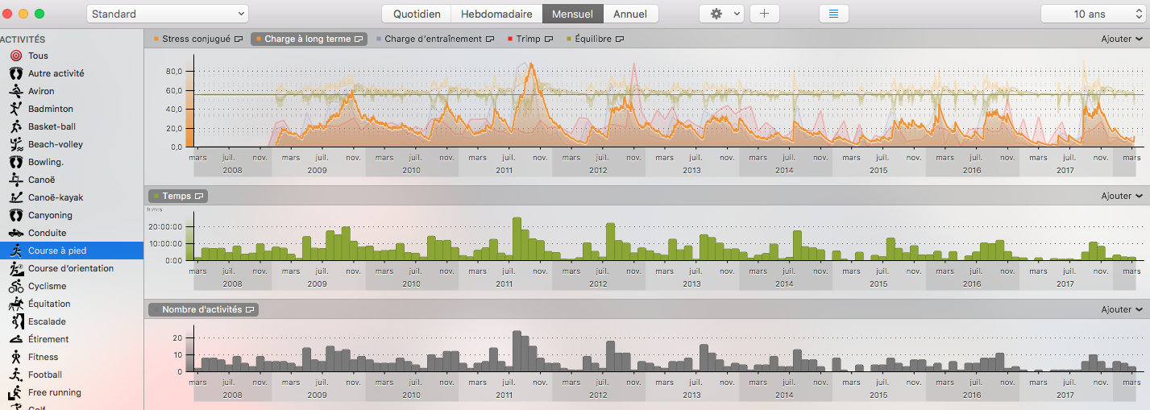The width and height of the screenshot is (1150, 410).
Task: Click the list view toolbar icon
Action: 833,14
